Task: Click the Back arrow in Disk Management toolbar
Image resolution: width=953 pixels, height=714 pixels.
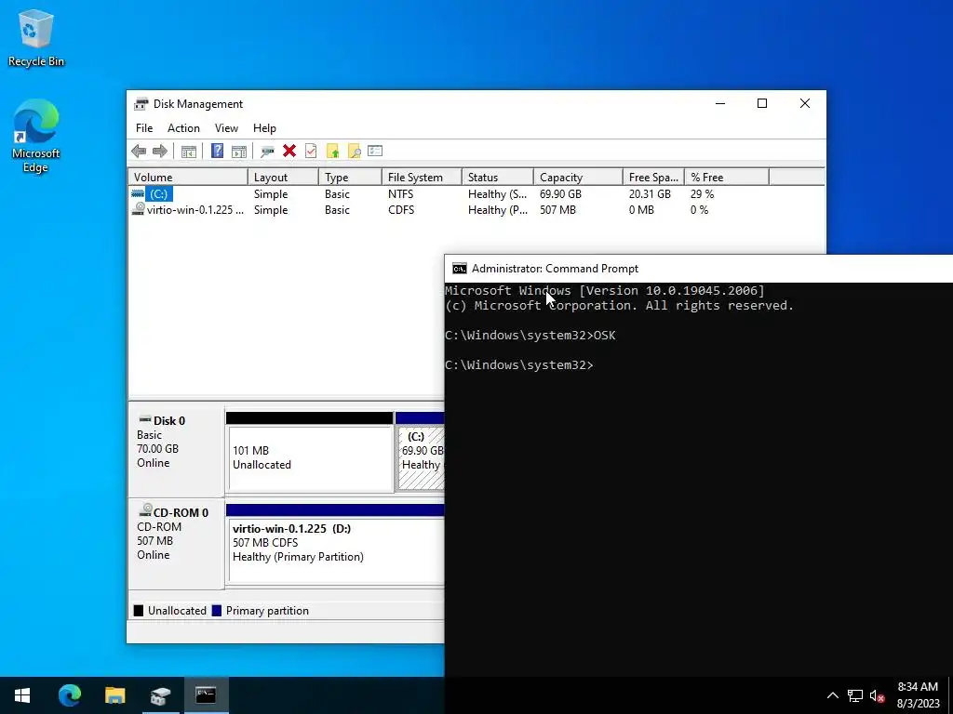Action: 139,152
